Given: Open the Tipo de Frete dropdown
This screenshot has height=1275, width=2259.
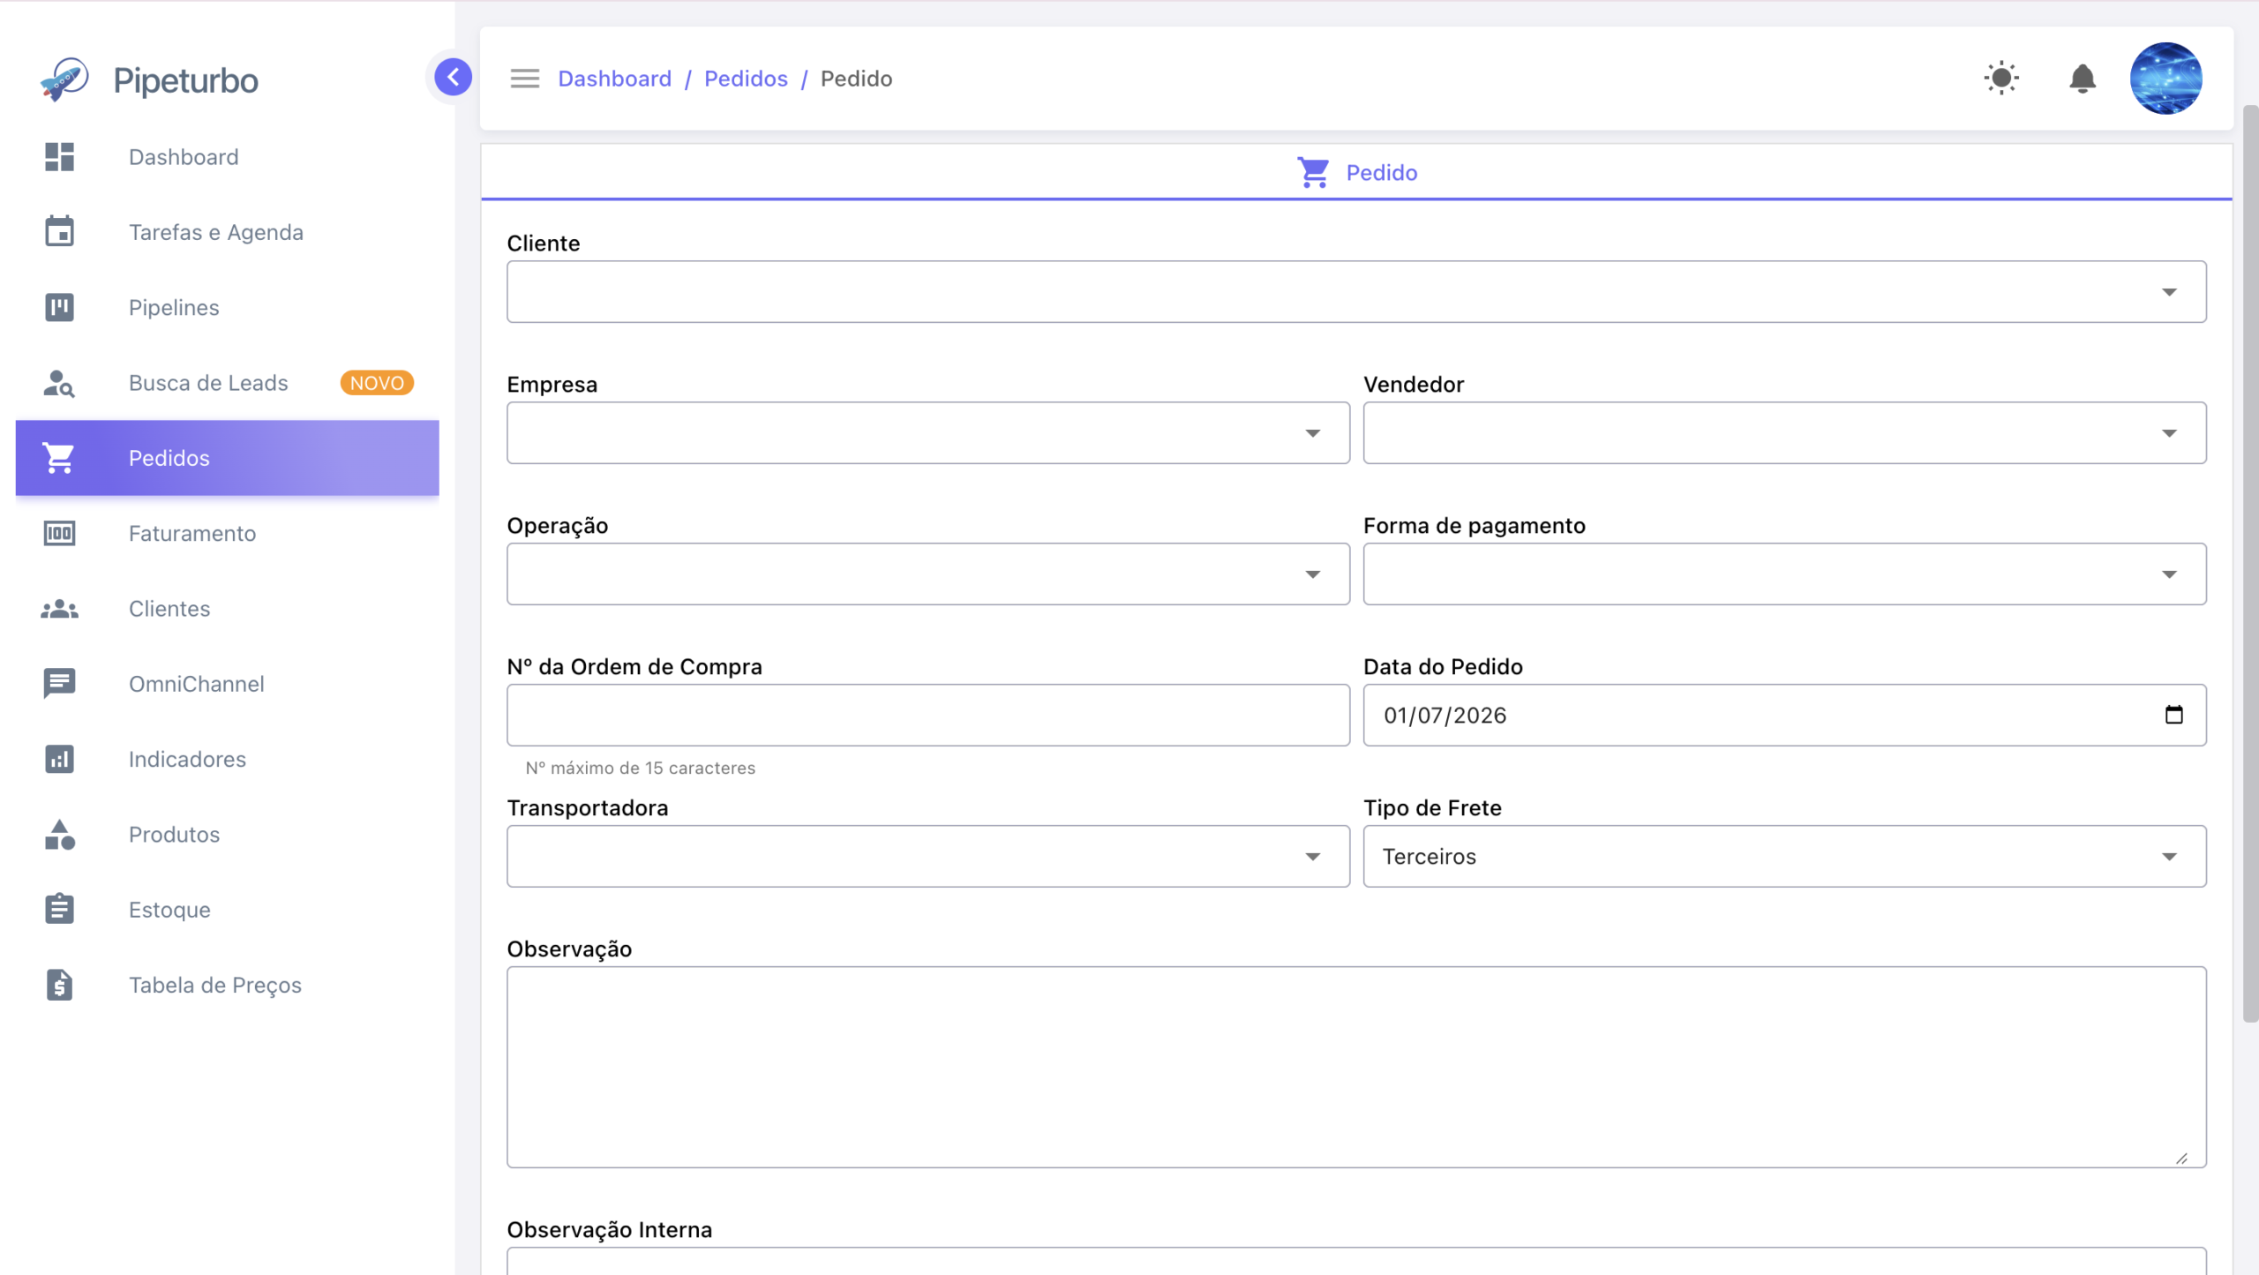Looking at the screenshot, I should (1784, 857).
